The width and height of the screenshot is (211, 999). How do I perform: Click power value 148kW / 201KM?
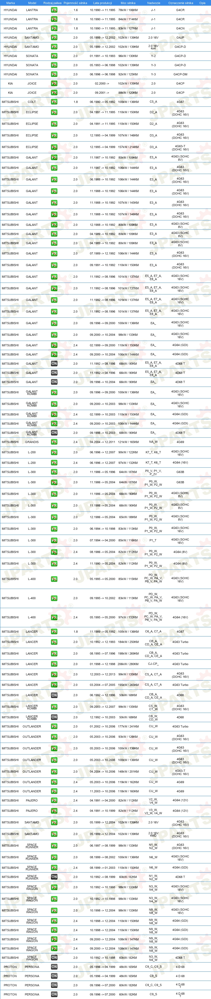pyautogui.click(x=128, y=771)
